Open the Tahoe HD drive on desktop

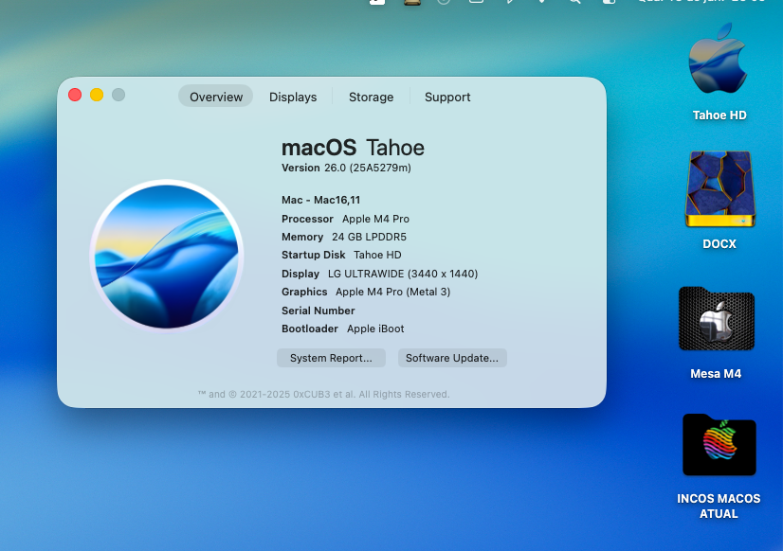click(719, 59)
